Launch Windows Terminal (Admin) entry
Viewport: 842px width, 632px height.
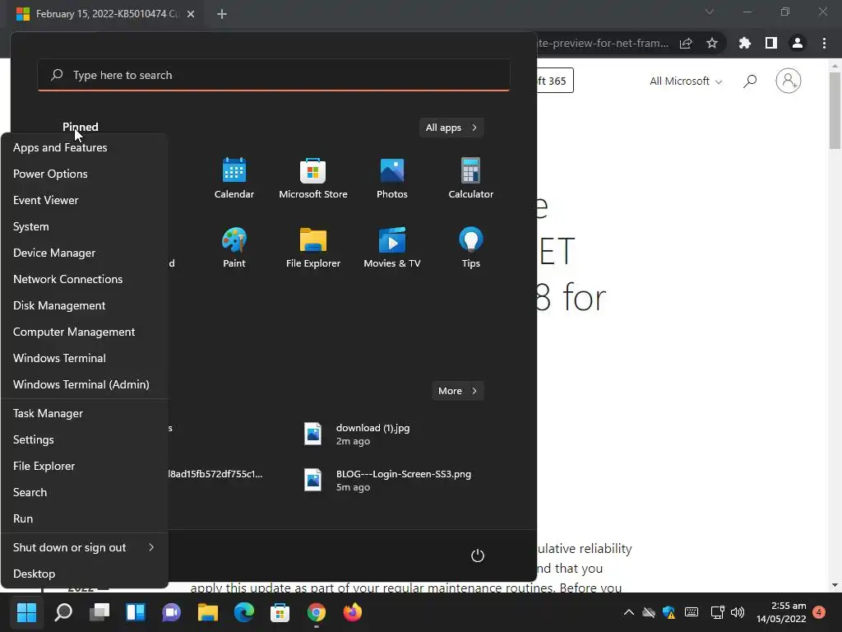pyautogui.click(x=85, y=384)
